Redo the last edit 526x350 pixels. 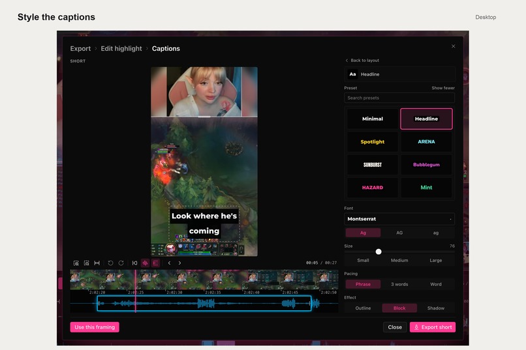click(121, 263)
